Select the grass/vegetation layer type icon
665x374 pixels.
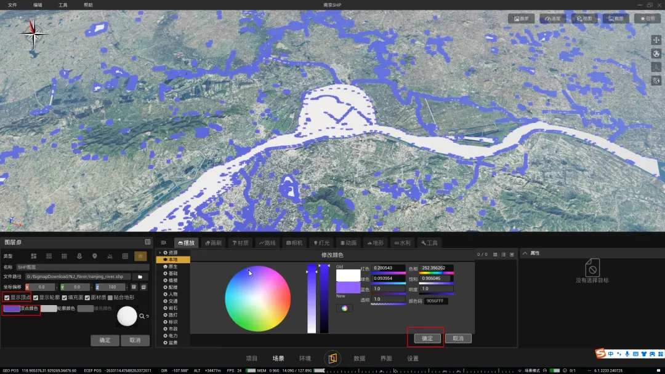click(110, 257)
